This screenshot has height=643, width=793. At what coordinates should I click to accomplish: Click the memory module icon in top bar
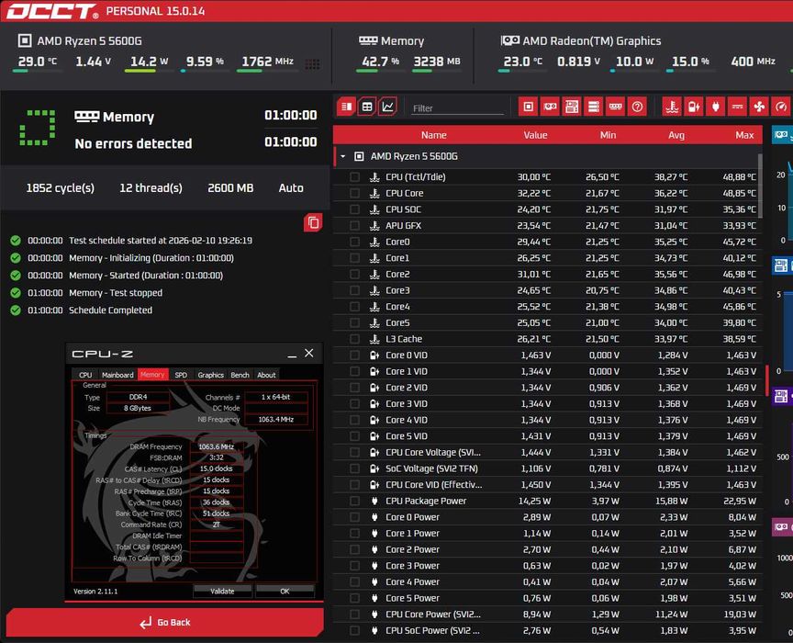pos(368,40)
